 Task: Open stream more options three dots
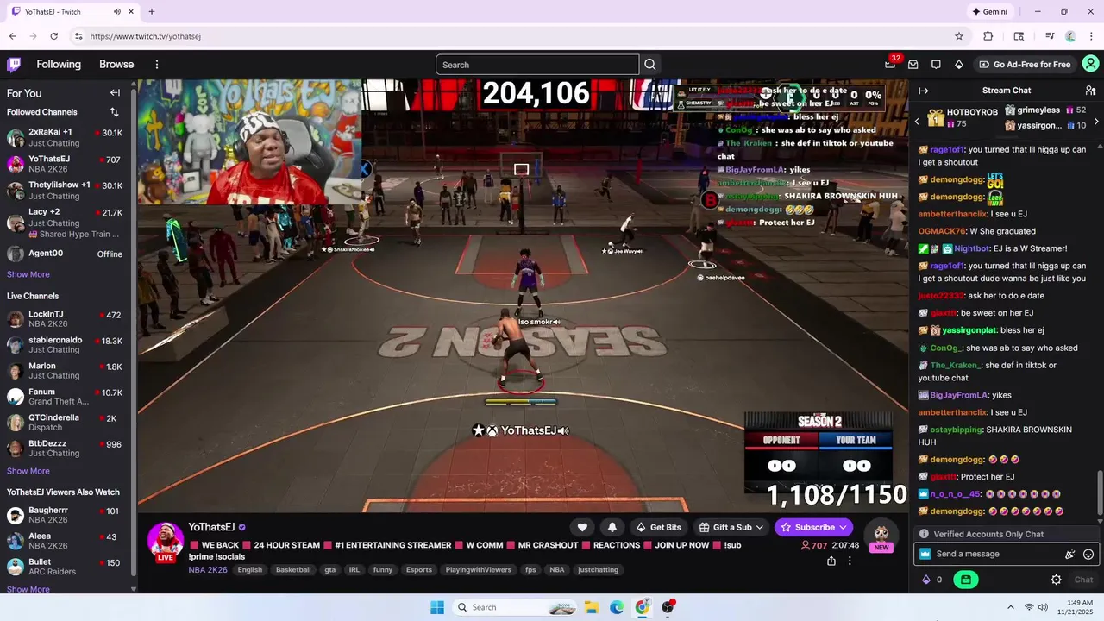pyautogui.click(x=850, y=561)
